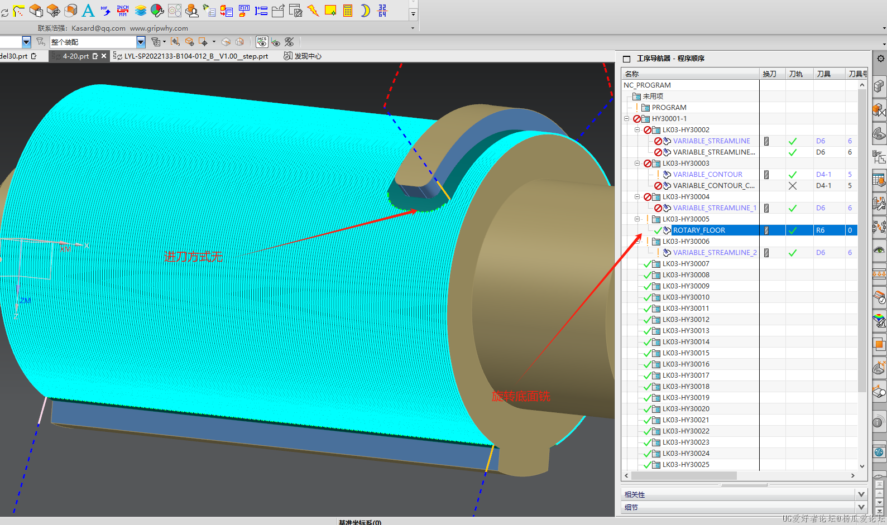Collapse the LK03-HY30005 group
Image resolution: width=887 pixels, height=525 pixels.
pyautogui.click(x=637, y=219)
